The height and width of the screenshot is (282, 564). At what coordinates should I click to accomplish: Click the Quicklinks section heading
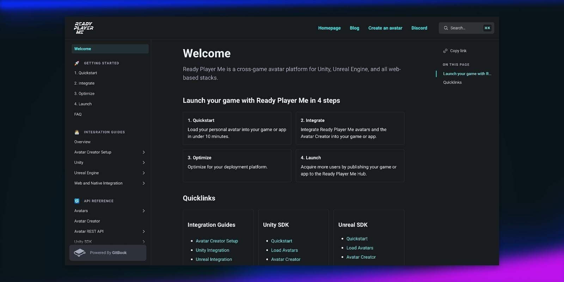(x=199, y=198)
